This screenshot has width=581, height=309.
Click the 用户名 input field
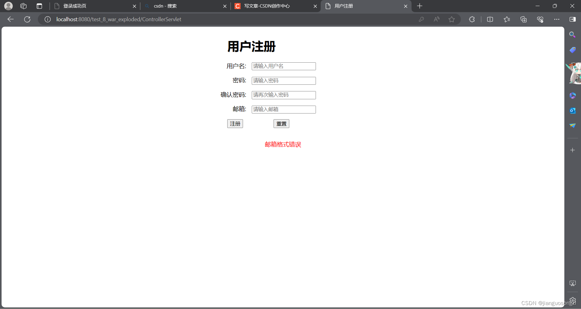coord(284,66)
